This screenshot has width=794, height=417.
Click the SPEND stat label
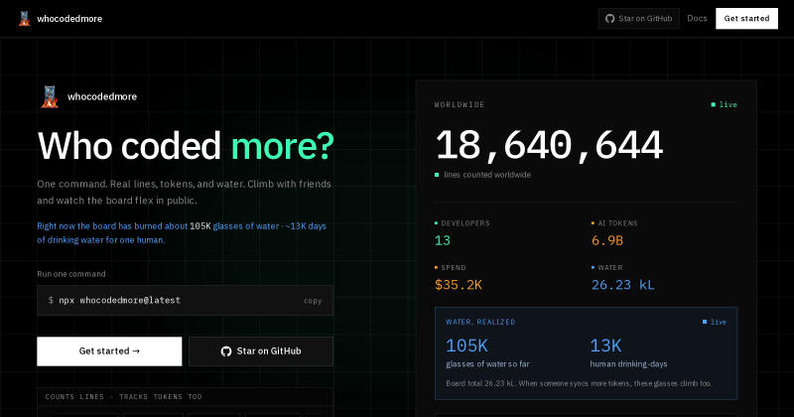(x=454, y=267)
